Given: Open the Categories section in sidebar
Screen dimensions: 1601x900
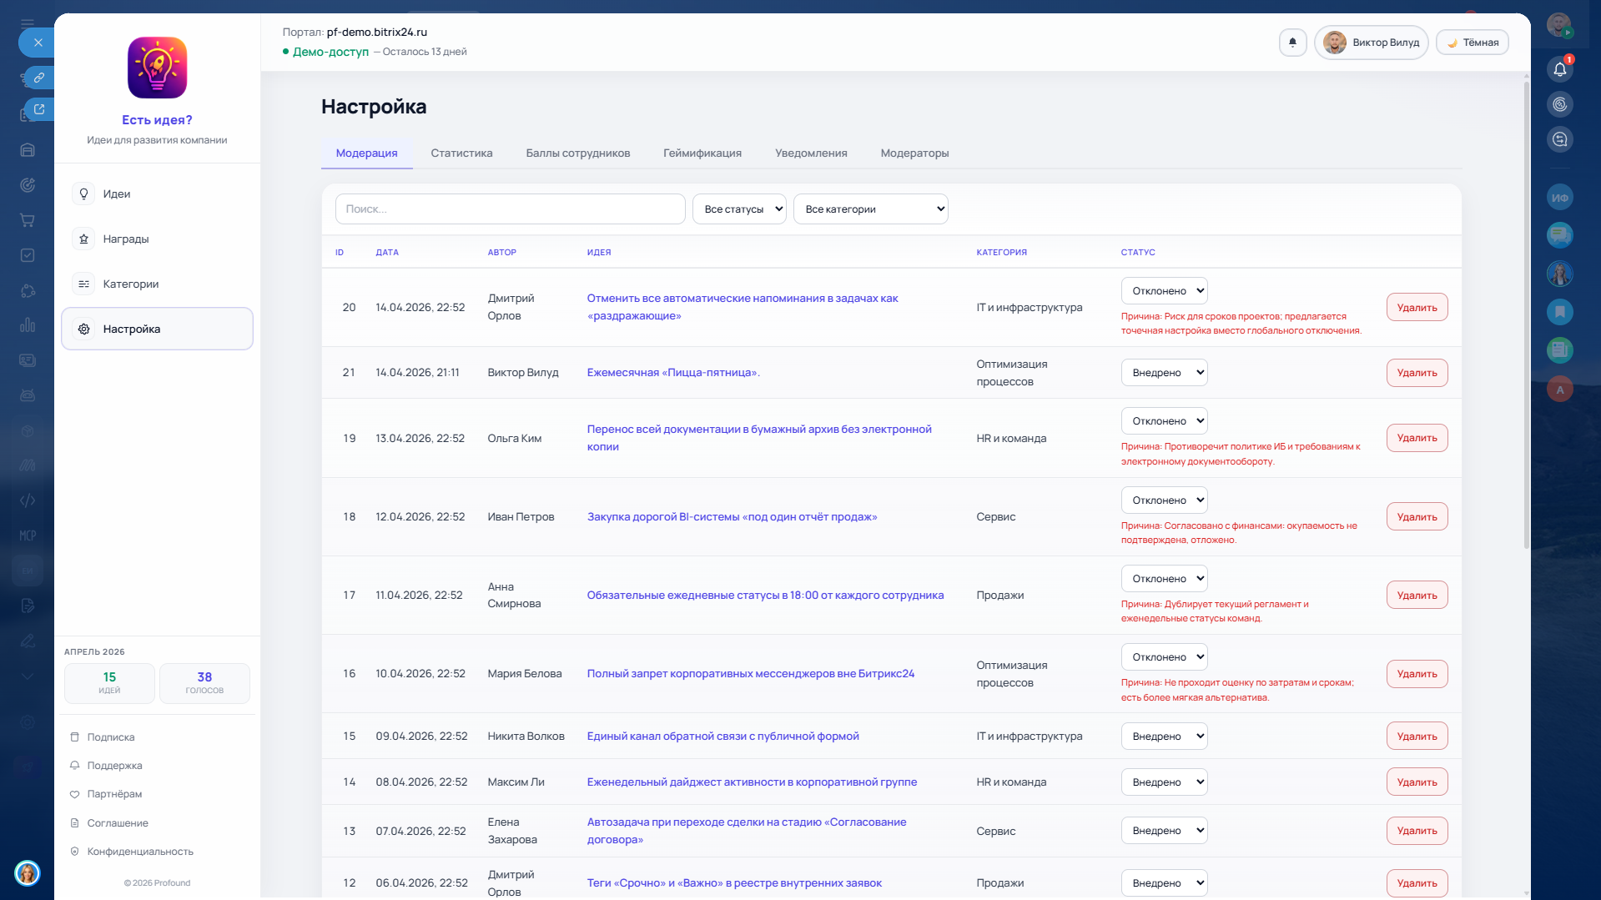Looking at the screenshot, I should click(x=130, y=284).
